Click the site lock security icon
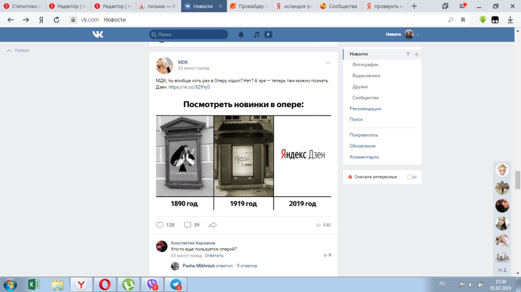Viewport: 521px width, 292px height. point(73,19)
